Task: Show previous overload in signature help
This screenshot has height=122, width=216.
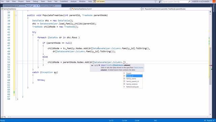Action: coord(92,65)
